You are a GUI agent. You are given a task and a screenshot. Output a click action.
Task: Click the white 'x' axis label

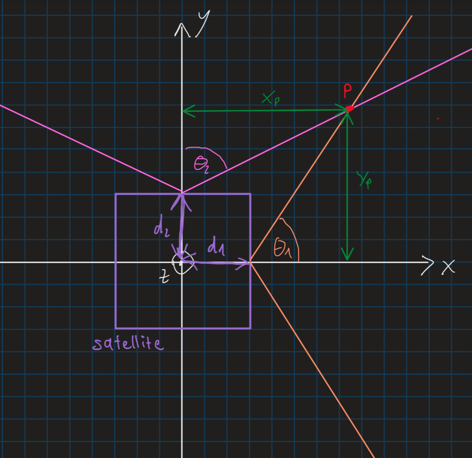[449, 267]
